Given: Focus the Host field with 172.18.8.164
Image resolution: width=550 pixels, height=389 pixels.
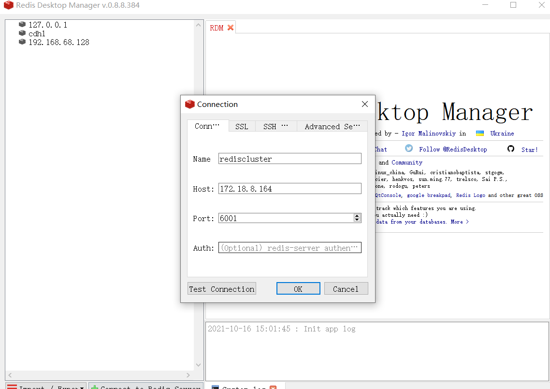Looking at the screenshot, I should 289,189.
